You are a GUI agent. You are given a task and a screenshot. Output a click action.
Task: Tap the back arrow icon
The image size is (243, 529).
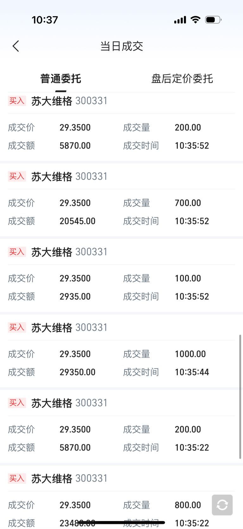(x=16, y=46)
